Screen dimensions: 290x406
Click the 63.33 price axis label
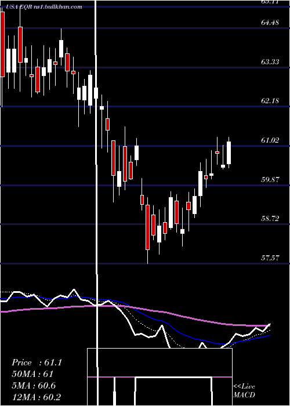click(x=270, y=62)
